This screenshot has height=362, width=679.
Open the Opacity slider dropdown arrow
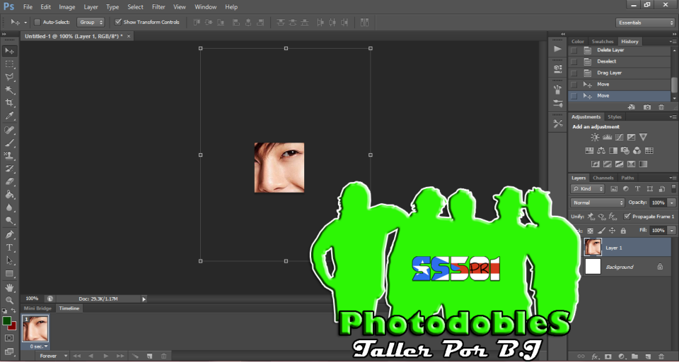click(672, 203)
